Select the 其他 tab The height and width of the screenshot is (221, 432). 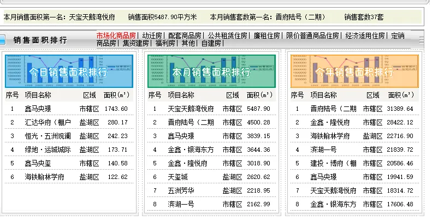[188, 43]
